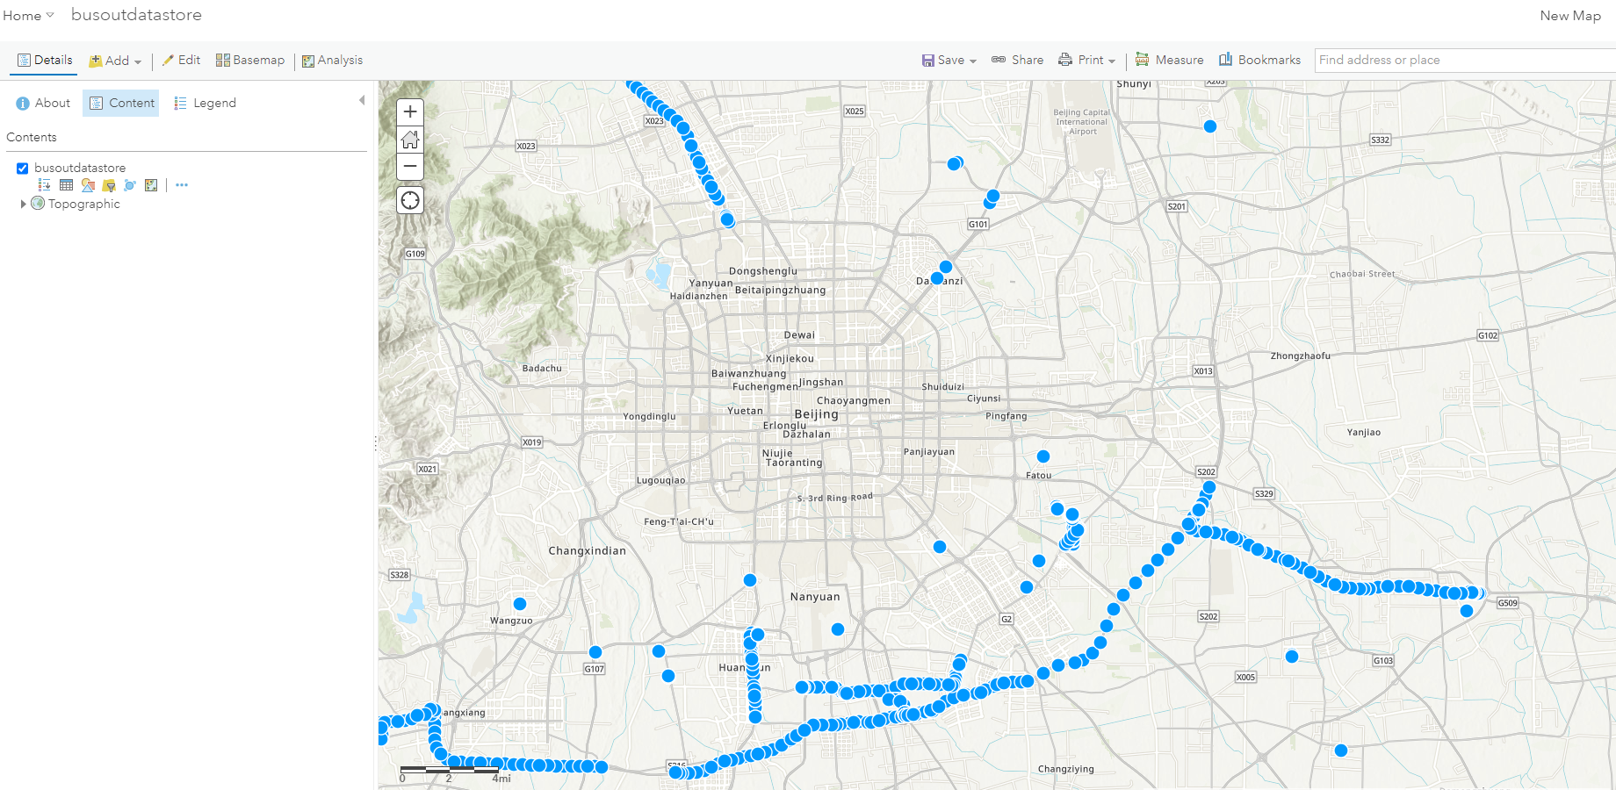The width and height of the screenshot is (1616, 790).
Task: Click the default extent home button on the map
Action: [x=409, y=139]
